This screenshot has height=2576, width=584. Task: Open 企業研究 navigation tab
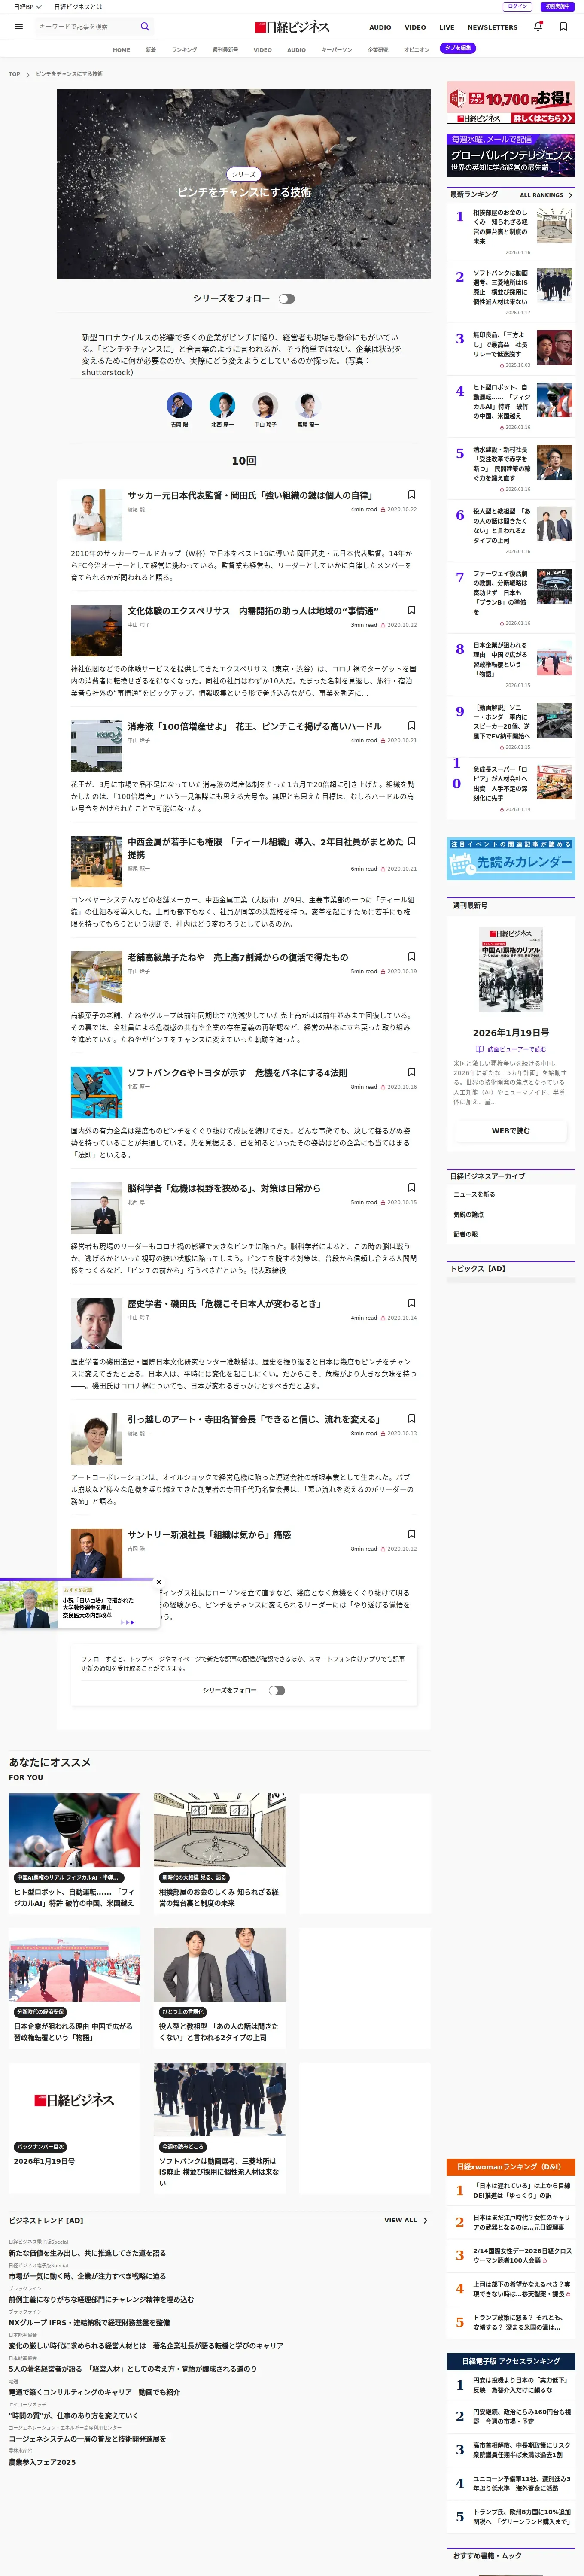tap(378, 49)
